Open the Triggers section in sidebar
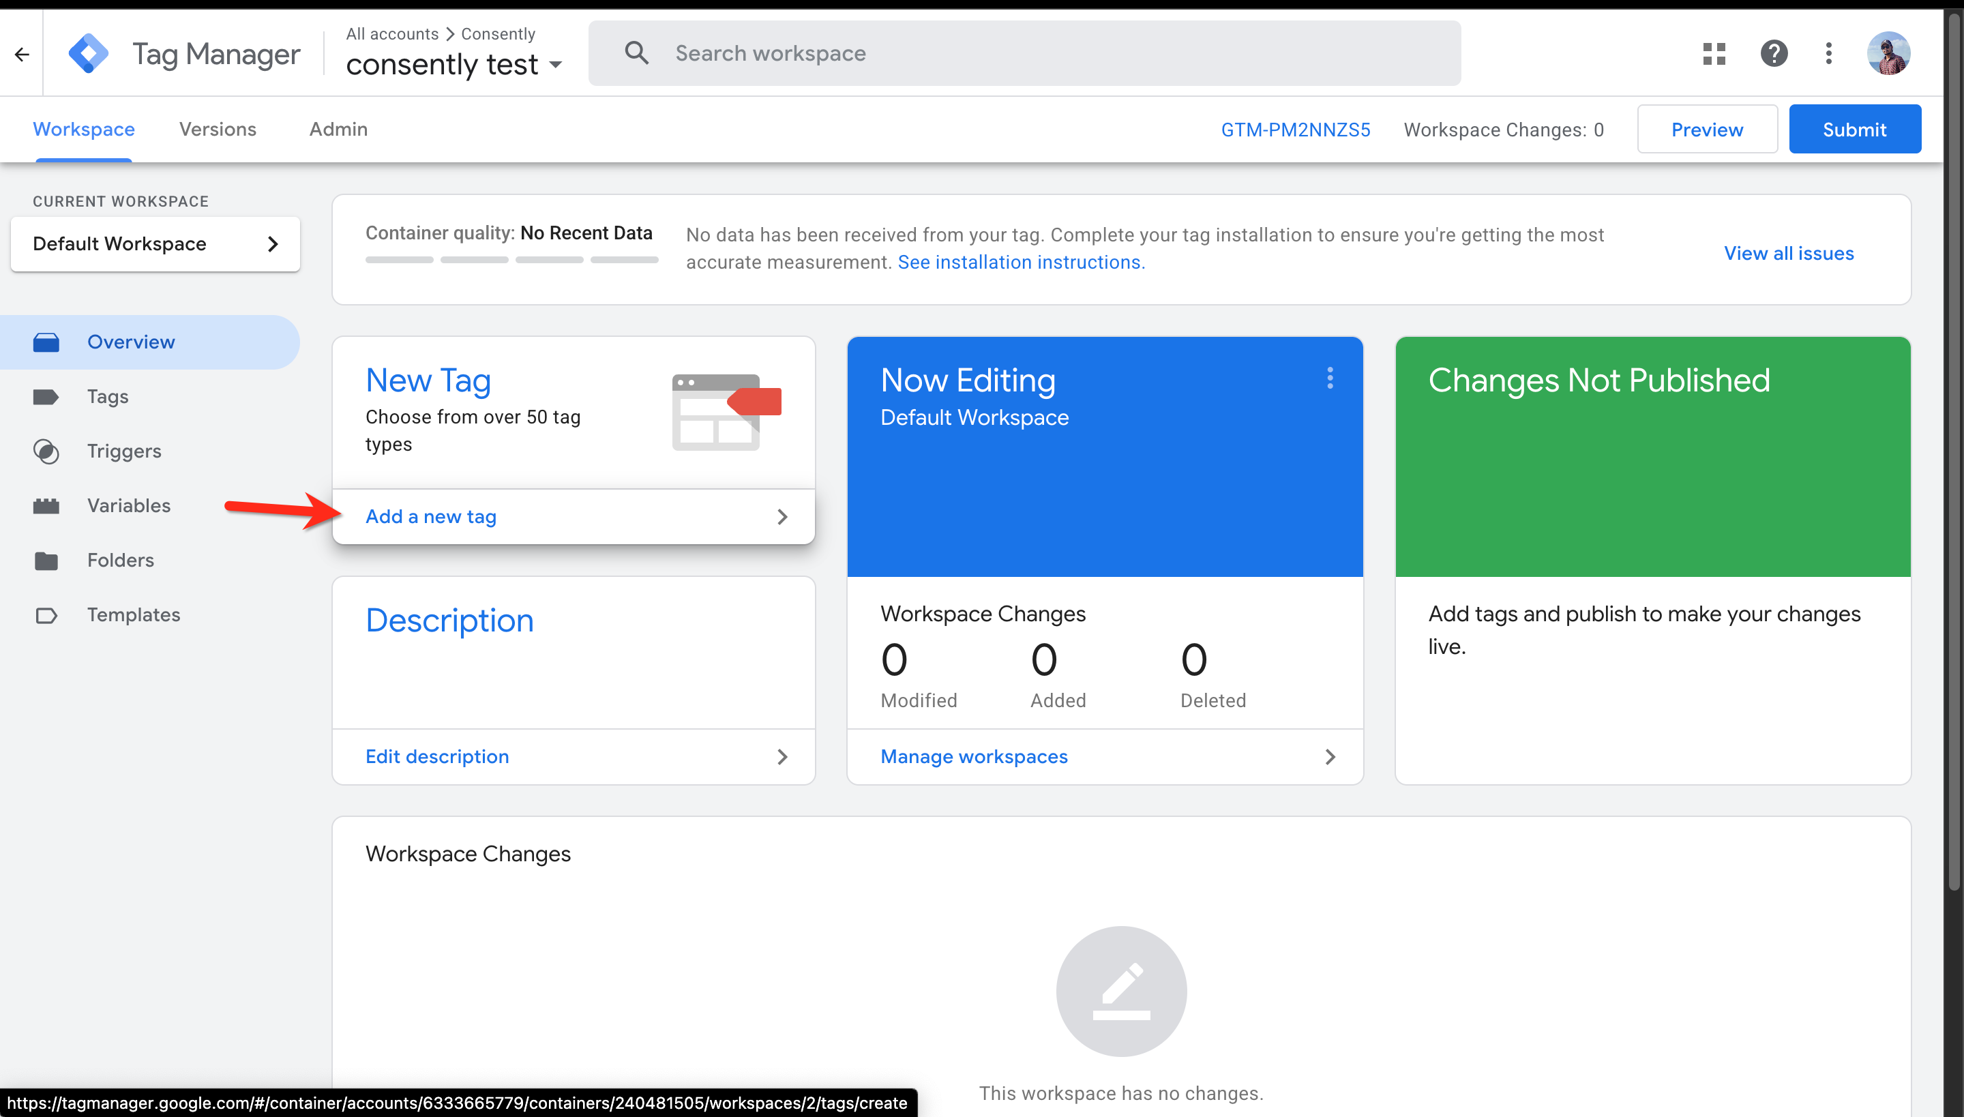The height and width of the screenshot is (1117, 1964). [x=123, y=451]
